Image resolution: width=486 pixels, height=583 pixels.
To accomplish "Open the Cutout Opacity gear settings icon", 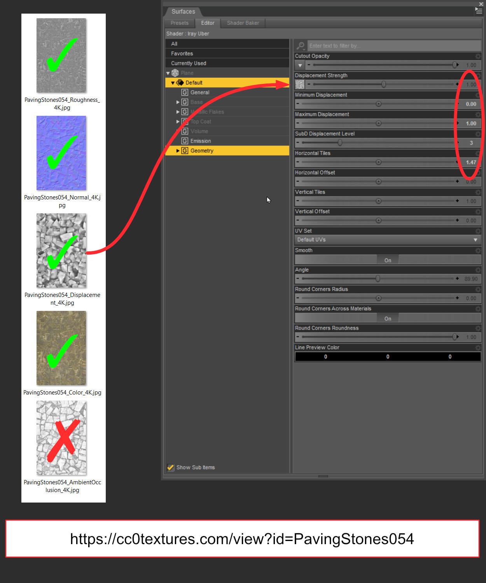I will point(478,56).
